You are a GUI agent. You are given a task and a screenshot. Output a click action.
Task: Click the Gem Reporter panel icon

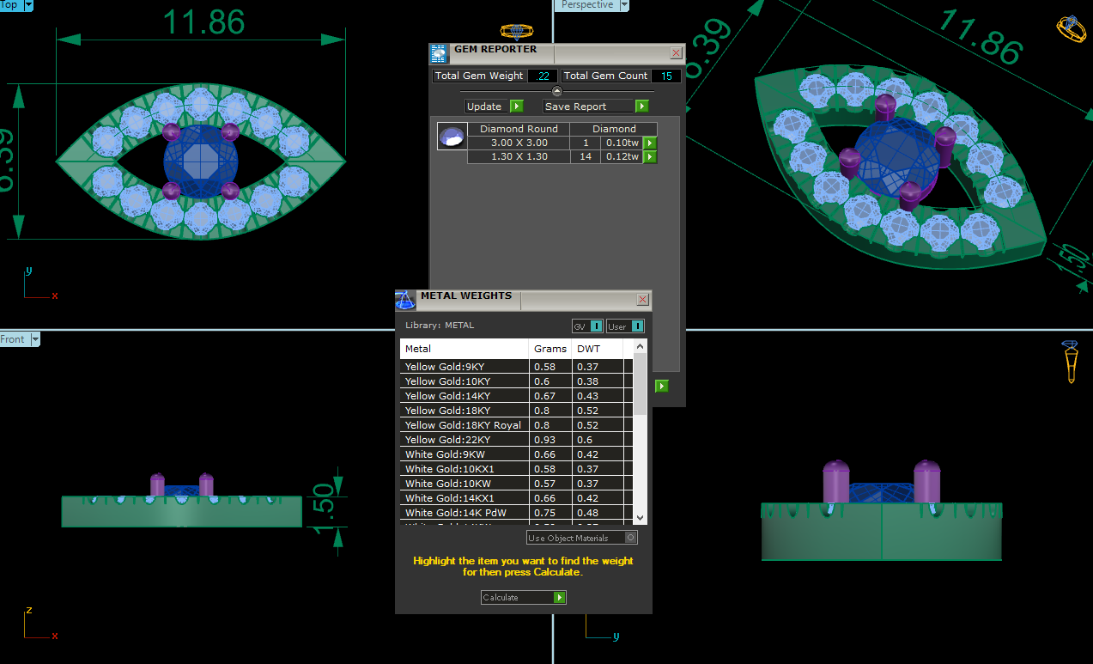tap(439, 53)
